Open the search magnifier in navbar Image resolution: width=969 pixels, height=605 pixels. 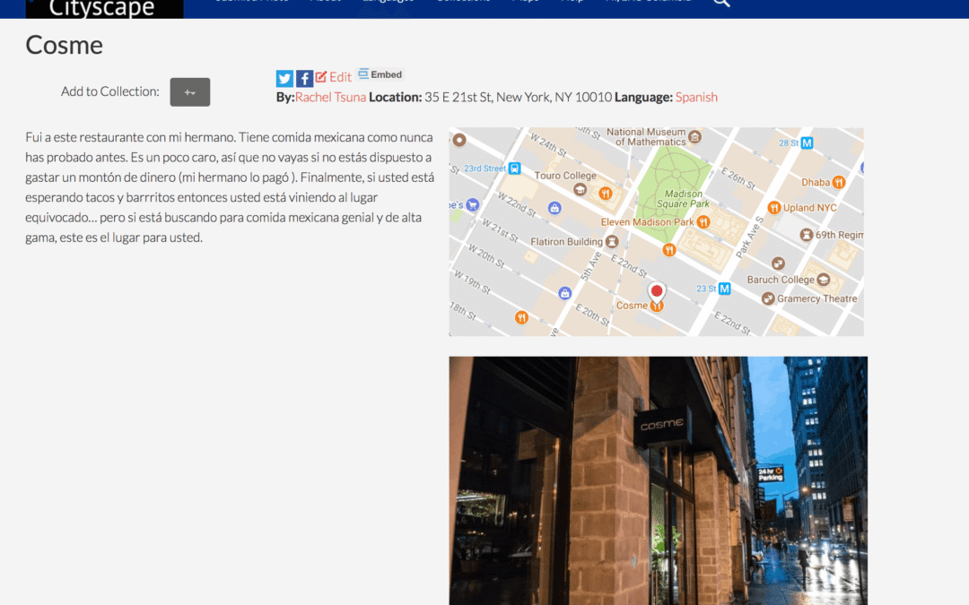click(720, 3)
